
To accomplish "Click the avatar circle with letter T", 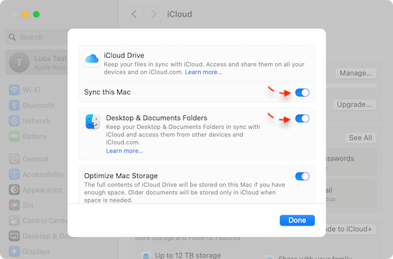I will click(x=19, y=62).
